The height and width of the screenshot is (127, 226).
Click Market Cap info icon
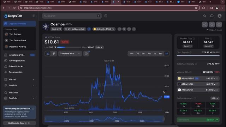[x=194, y=38]
